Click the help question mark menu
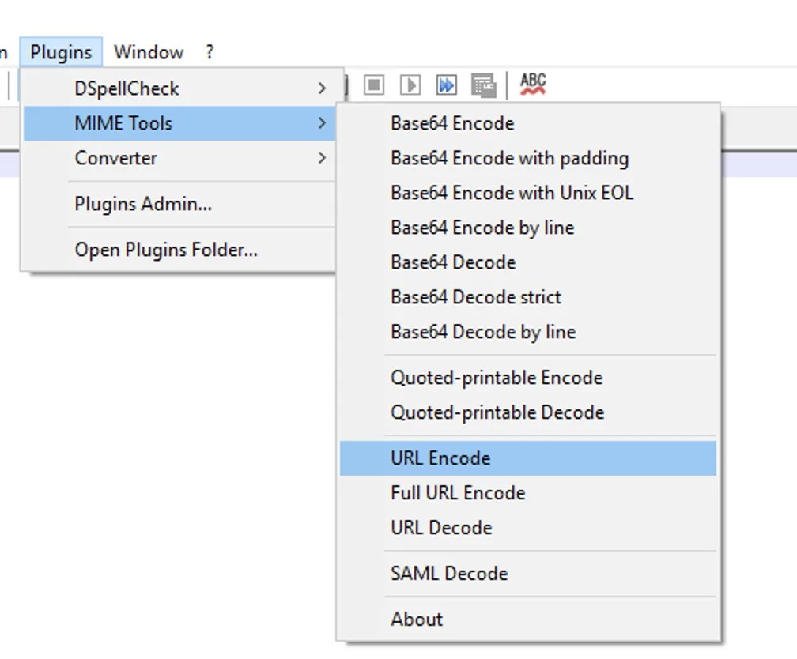Viewport: 797px width, 659px height. 208,51
